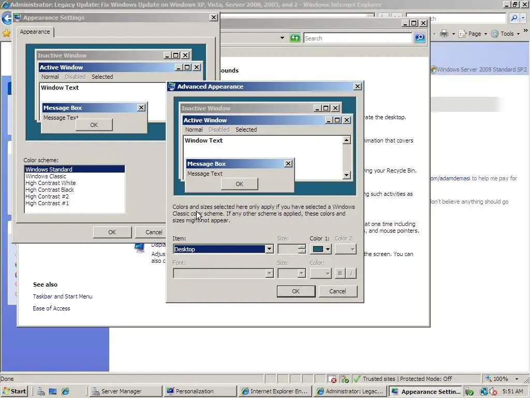Image resolution: width=530 pixels, height=398 pixels.
Task: Click the IE Favorites star icon
Action: pyautogui.click(x=6, y=33)
